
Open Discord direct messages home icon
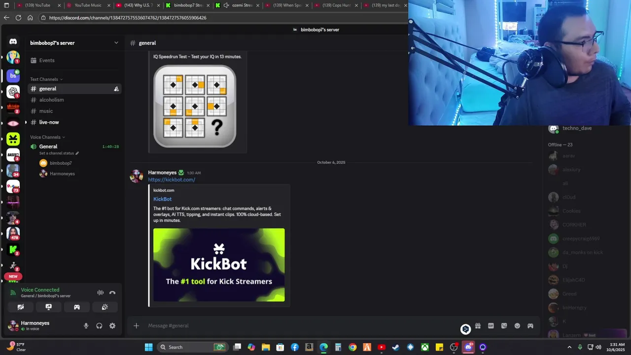tap(13, 42)
